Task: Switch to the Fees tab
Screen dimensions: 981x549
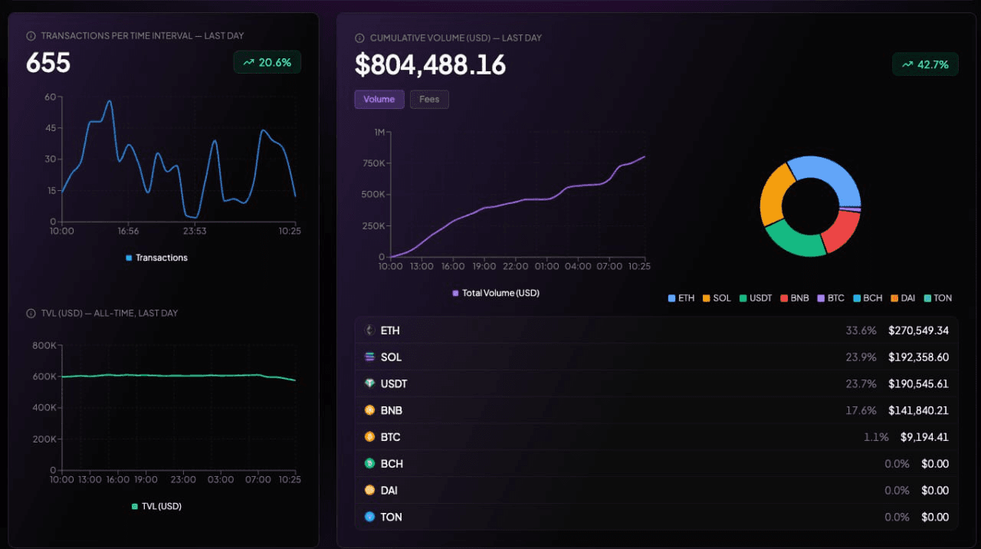Action: pyautogui.click(x=429, y=100)
